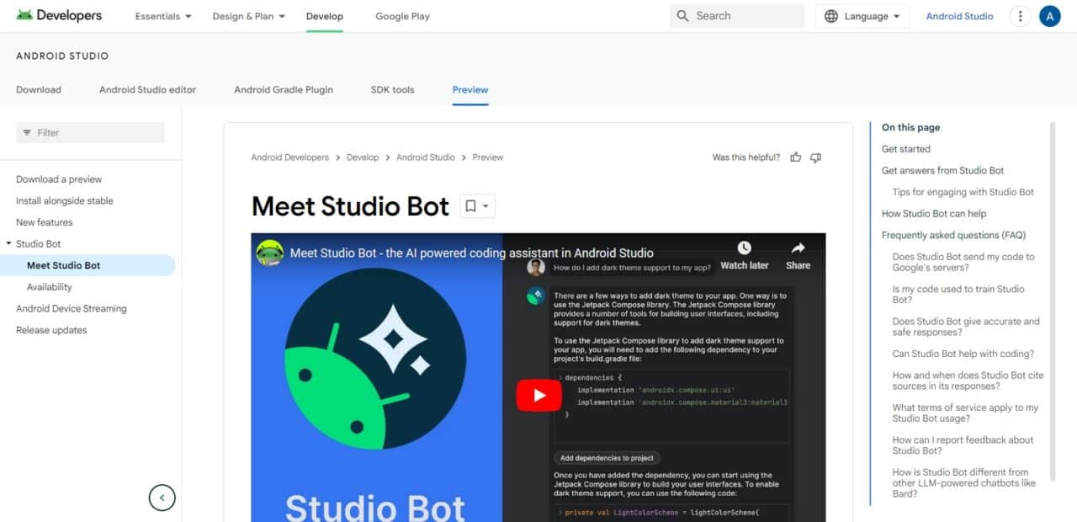The width and height of the screenshot is (1077, 522).
Task: Click the search magnifier icon
Action: [x=682, y=16]
